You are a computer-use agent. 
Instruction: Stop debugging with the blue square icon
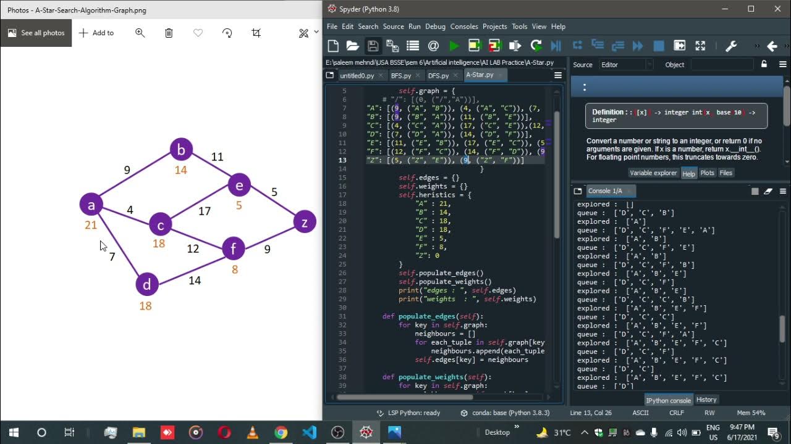pyautogui.click(x=659, y=46)
